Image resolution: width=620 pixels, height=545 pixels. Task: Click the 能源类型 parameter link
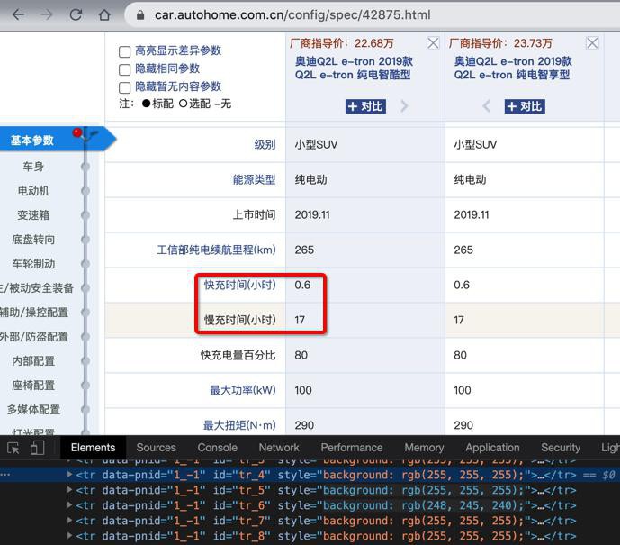click(x=254, y=179)
